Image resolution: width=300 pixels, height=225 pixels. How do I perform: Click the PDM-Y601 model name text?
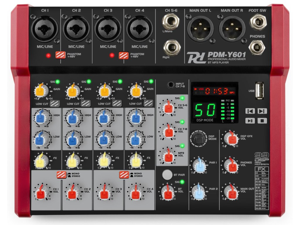(x=227, y=55)
